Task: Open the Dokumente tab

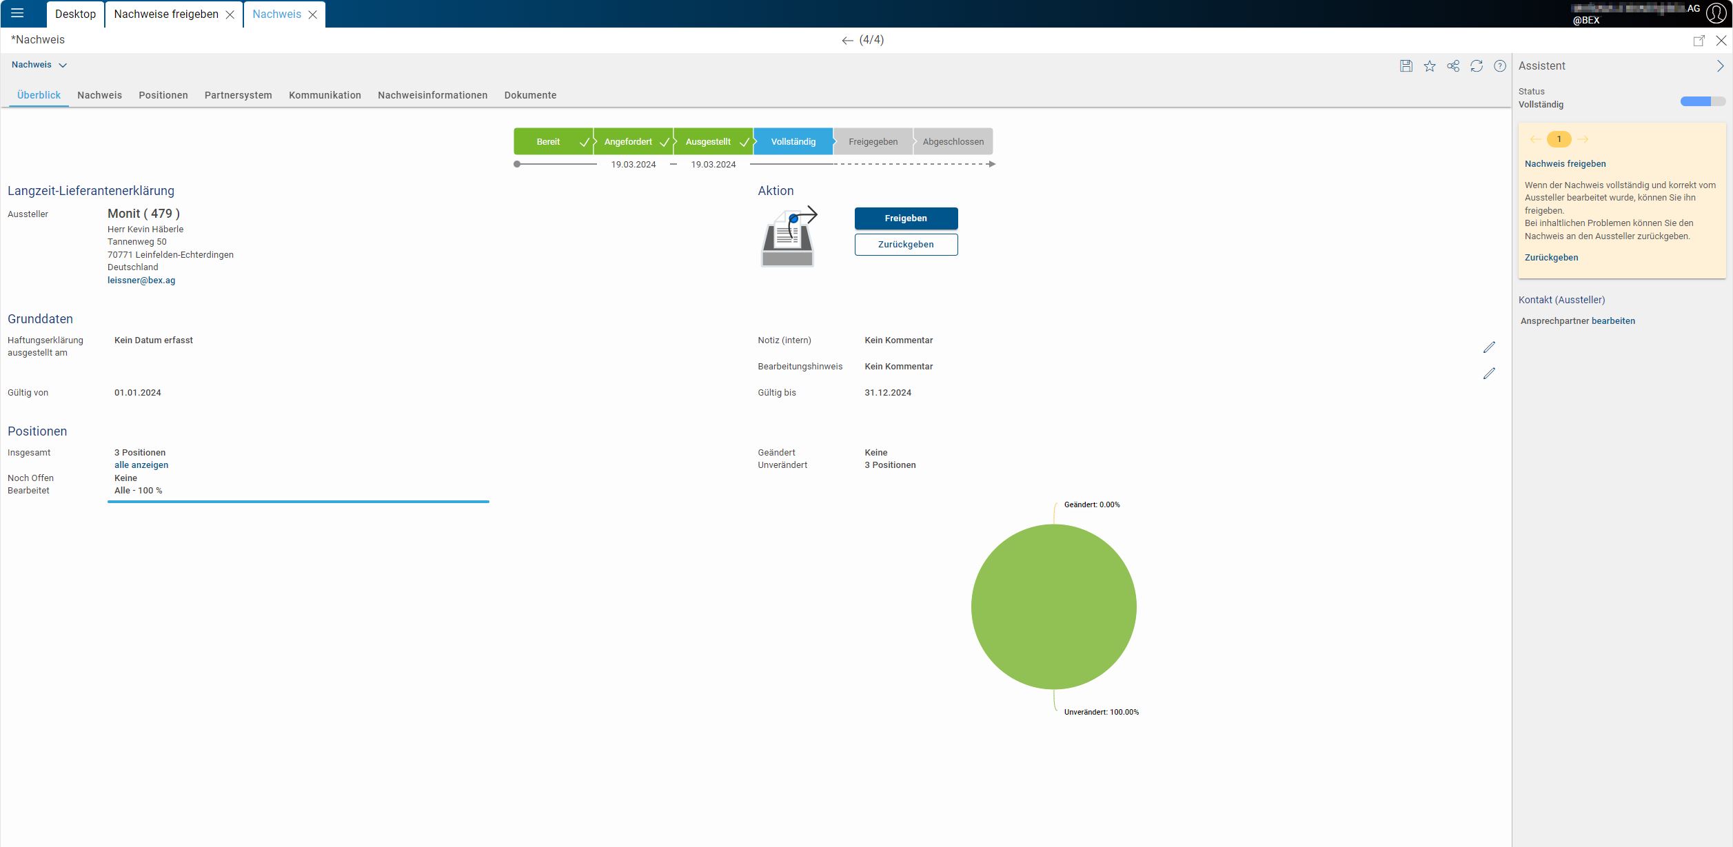Action: click(x=529, y=95)
